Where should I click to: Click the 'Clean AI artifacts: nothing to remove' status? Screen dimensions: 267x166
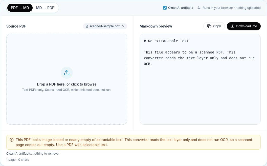pos(33,154)
